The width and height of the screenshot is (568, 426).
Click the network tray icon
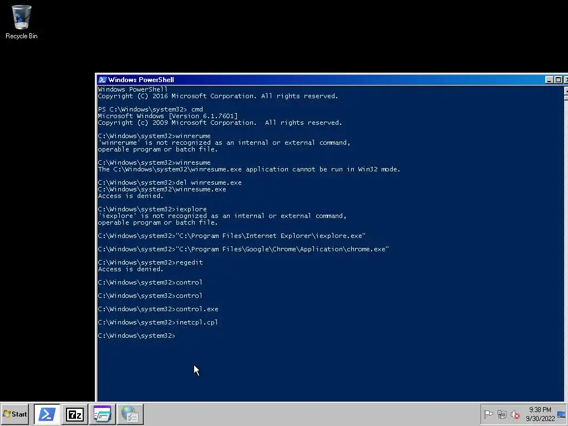[501, 414]
